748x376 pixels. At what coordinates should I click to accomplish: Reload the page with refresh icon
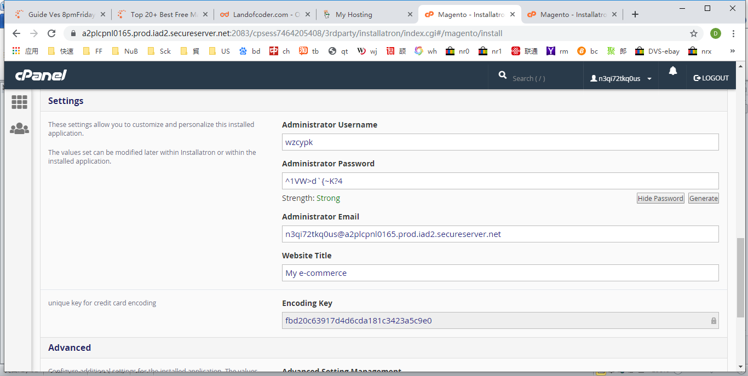coord(52,33)
